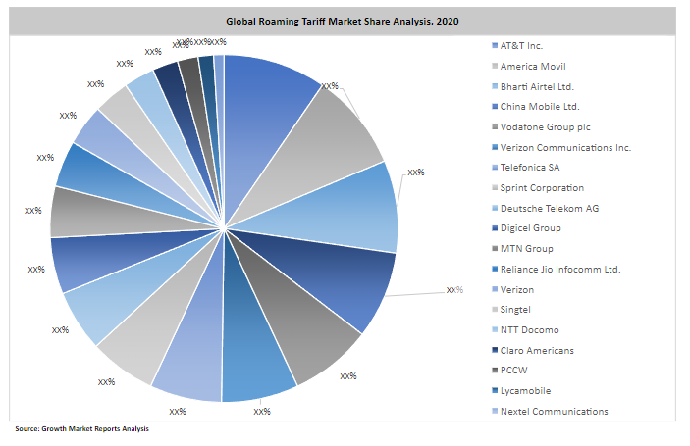This screenshot has width=690, height=446.
Task: Select the 'Sprint Corporation' legend label
Action: tap(542, 188)
